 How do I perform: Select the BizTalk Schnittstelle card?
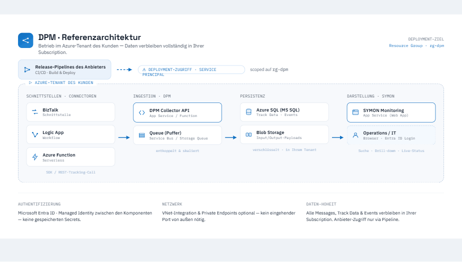point(70,112)
